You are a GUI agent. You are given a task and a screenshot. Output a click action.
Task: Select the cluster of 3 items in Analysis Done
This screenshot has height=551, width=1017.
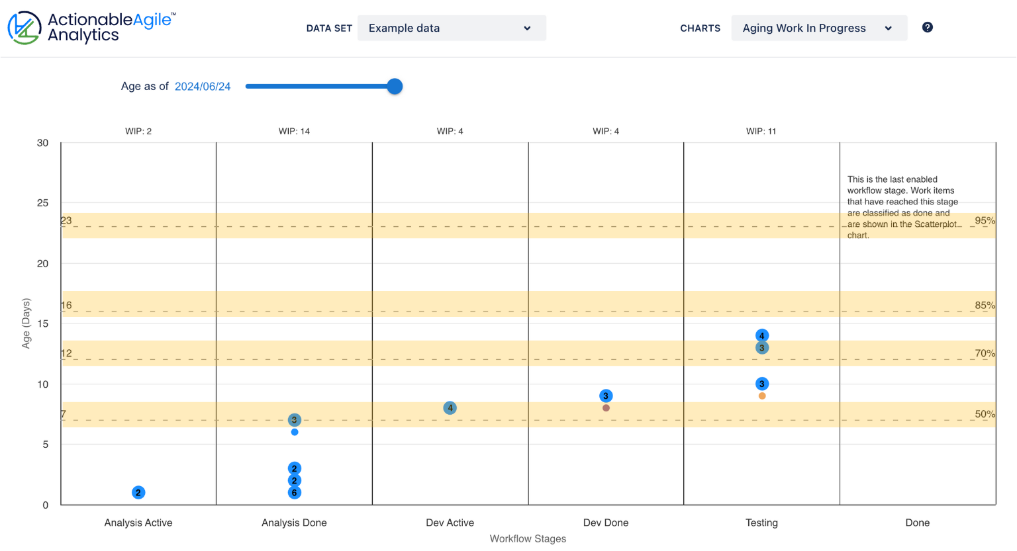[294, 419]
